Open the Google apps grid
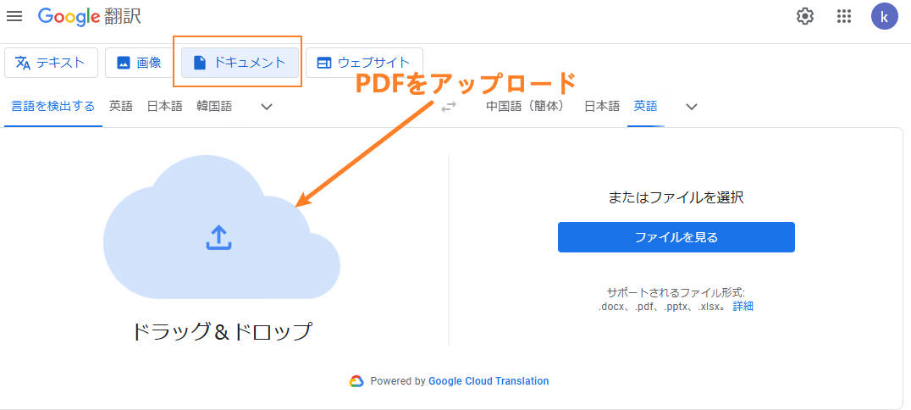 pos(843,16)
